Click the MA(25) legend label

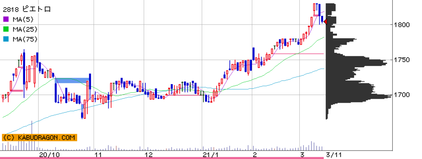click(25, 29)
